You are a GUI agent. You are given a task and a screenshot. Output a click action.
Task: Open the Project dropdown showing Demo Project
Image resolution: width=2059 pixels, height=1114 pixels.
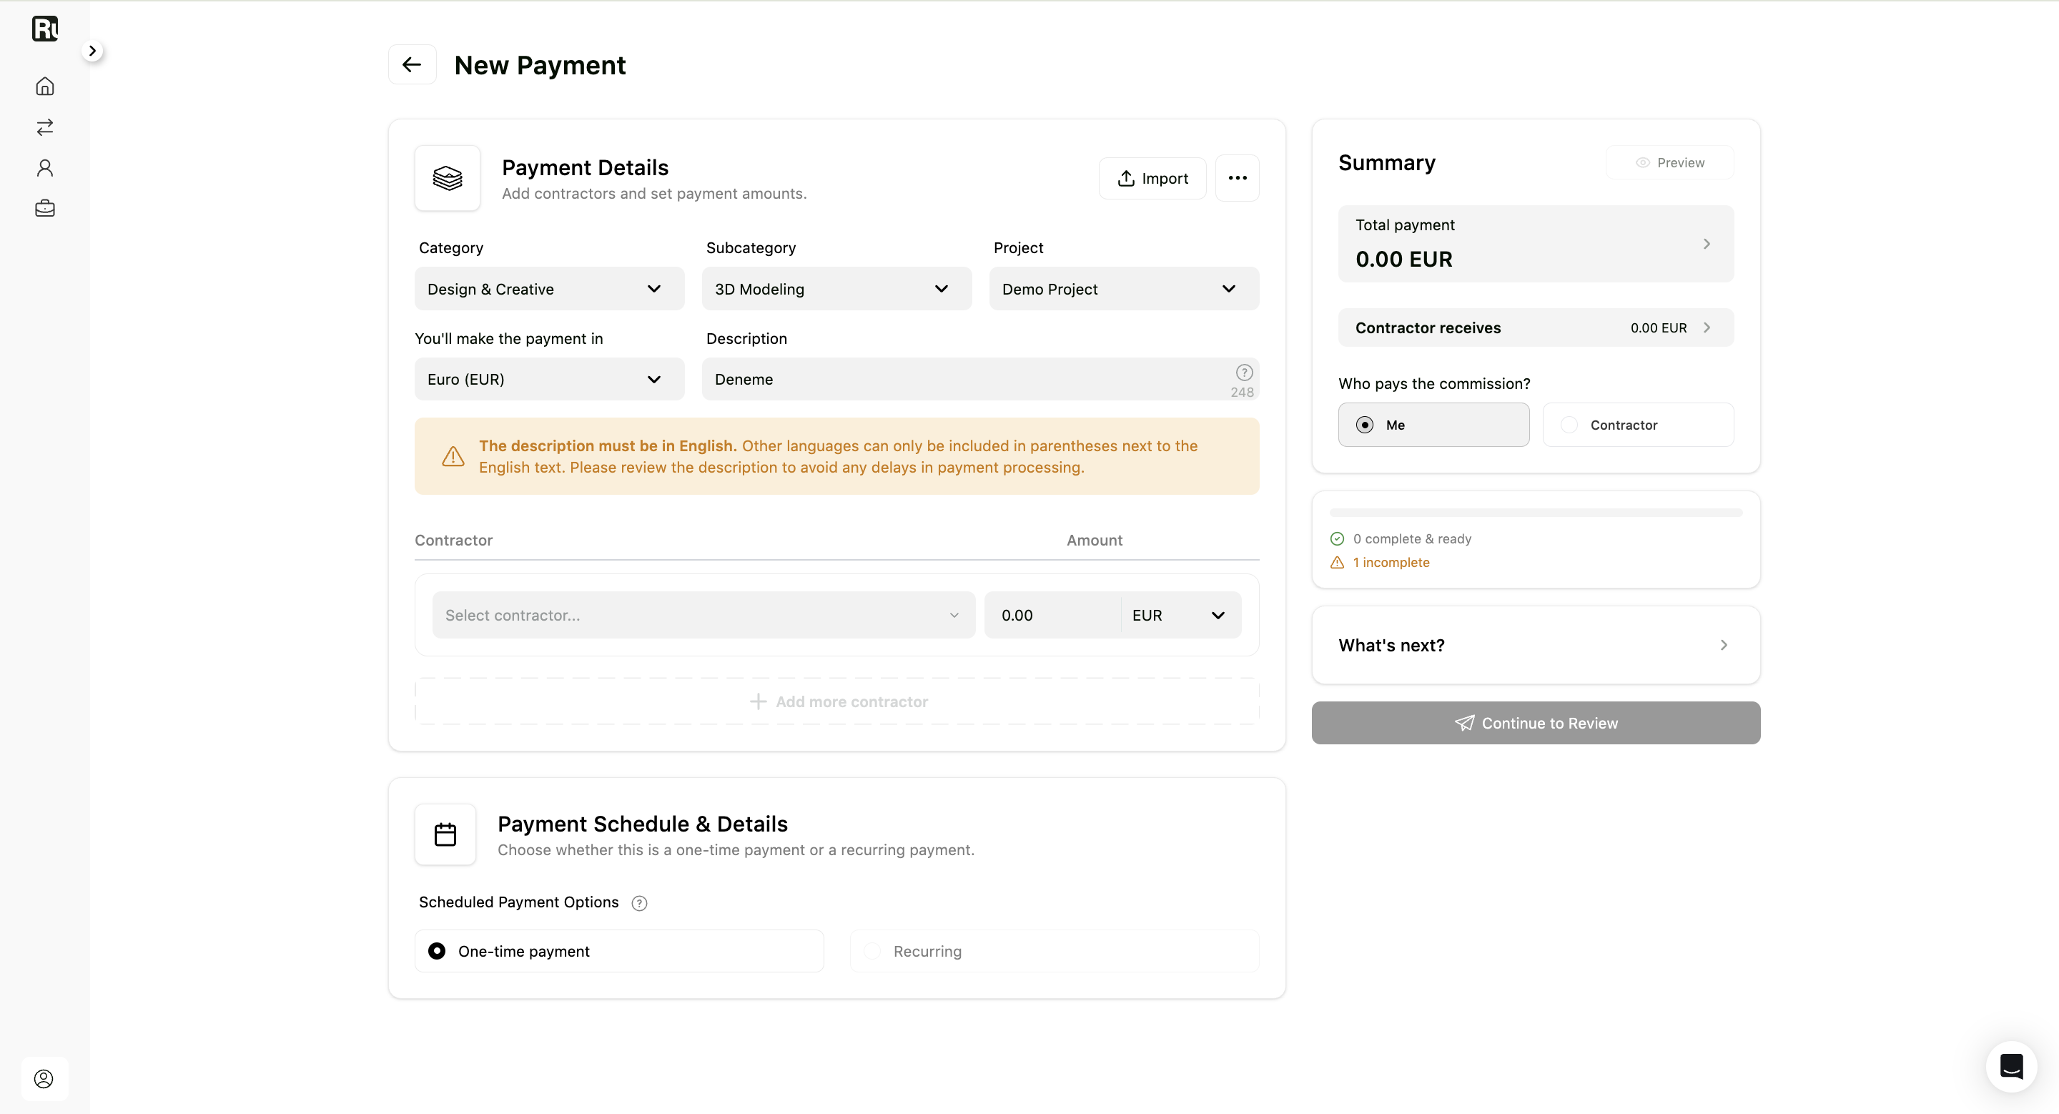[1124, 288]
